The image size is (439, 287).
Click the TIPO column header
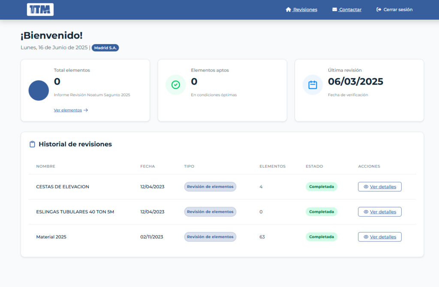189,166
